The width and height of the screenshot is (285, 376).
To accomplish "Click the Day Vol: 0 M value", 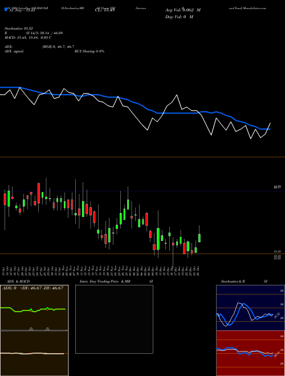I will (179, 17).
